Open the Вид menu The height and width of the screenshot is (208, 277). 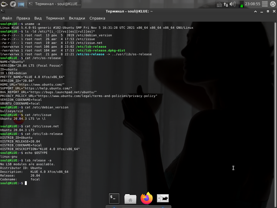(38, 18)
